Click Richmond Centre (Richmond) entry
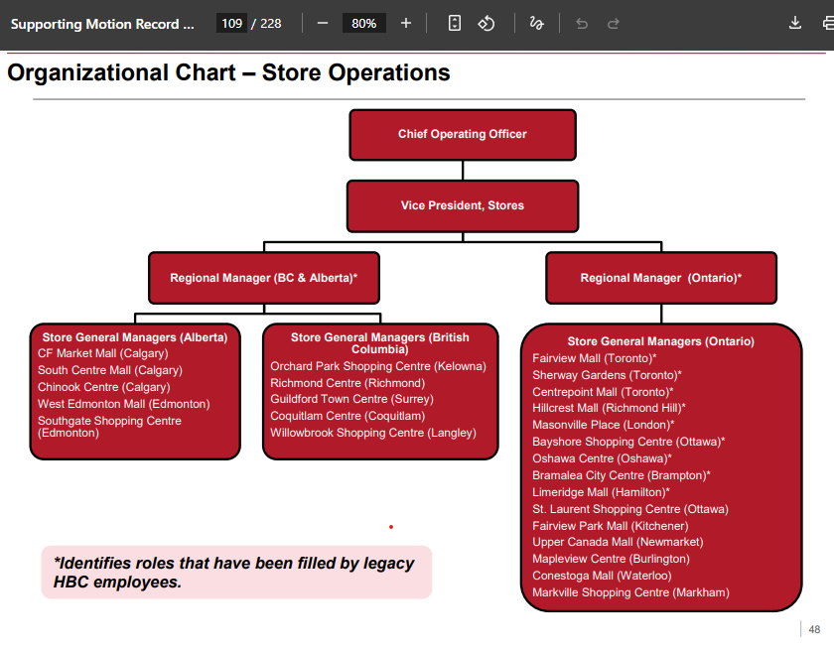 click(x=347, y=383)
